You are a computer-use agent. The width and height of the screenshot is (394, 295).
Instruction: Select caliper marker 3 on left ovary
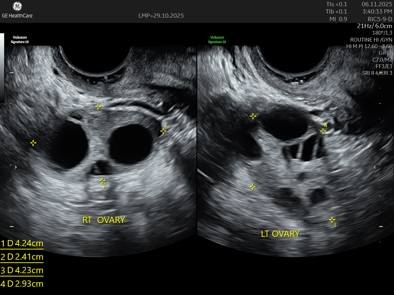pyautogui.click(x=332, y=220)
